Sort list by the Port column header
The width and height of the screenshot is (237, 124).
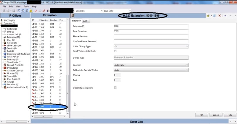(61, 20)
